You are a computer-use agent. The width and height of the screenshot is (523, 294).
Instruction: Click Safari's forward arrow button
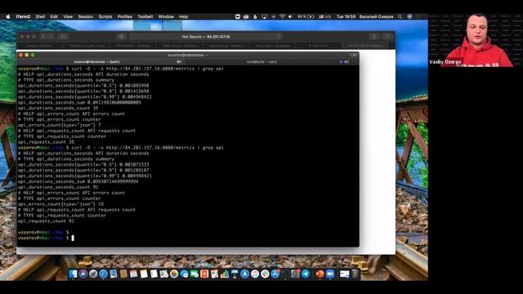51,37
